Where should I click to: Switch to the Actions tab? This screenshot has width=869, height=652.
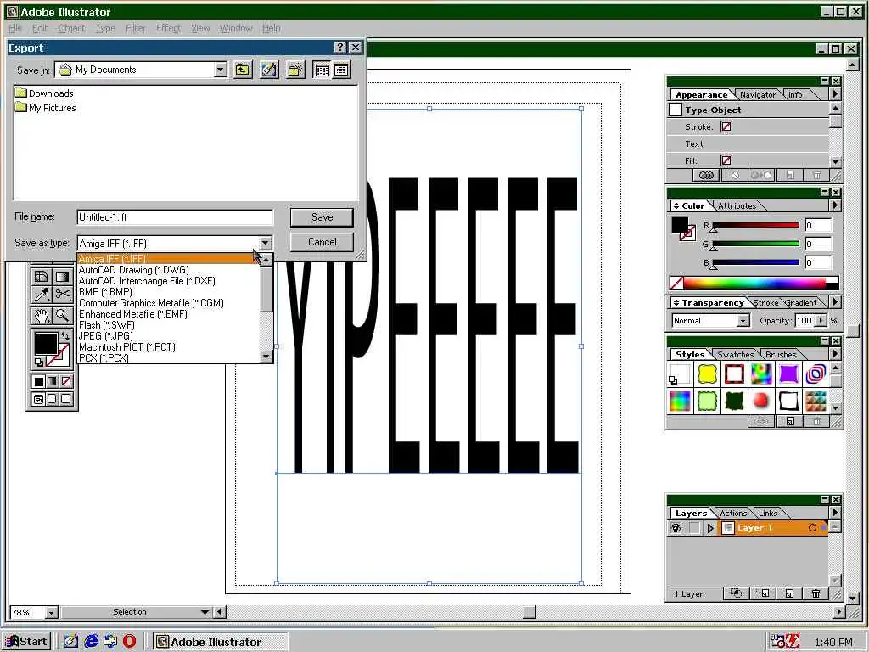pos(733,514)
